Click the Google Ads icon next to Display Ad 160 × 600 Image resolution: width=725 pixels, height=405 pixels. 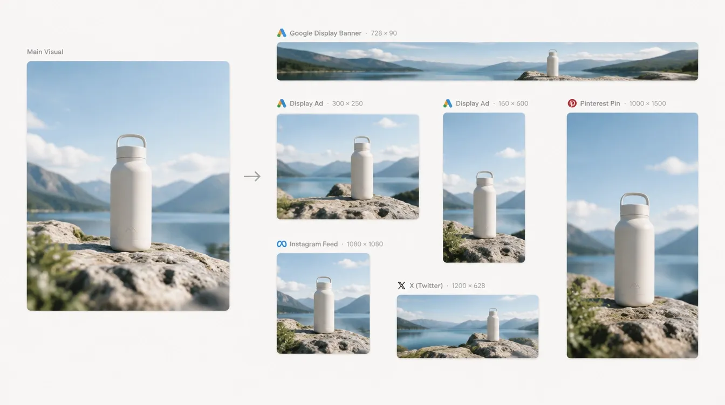point(448,103)
